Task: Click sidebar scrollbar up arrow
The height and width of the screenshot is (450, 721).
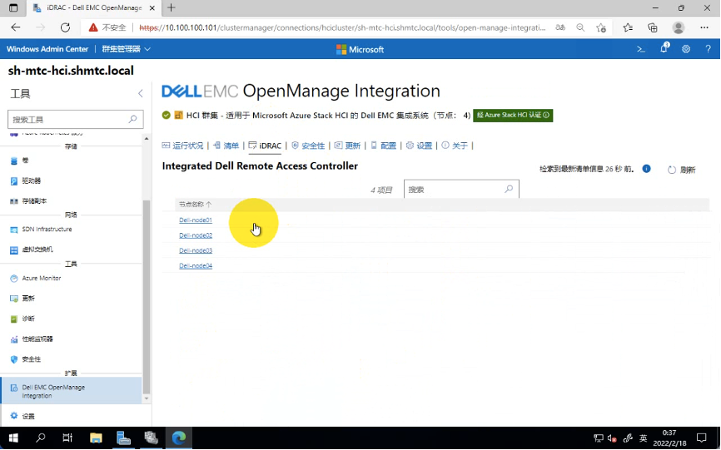Action: tap(147, 138)
